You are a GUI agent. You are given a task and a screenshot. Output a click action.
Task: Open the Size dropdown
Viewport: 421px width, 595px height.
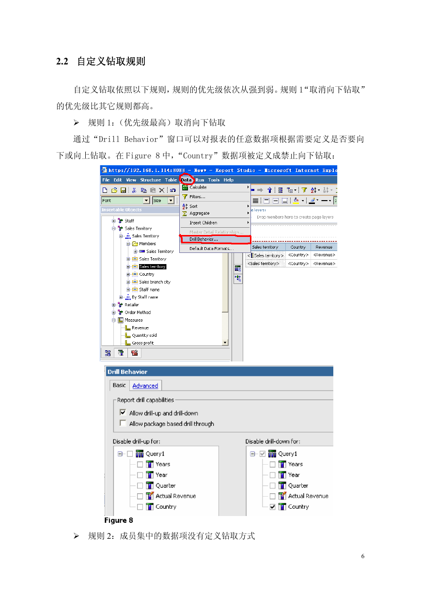tap(171, 201)
